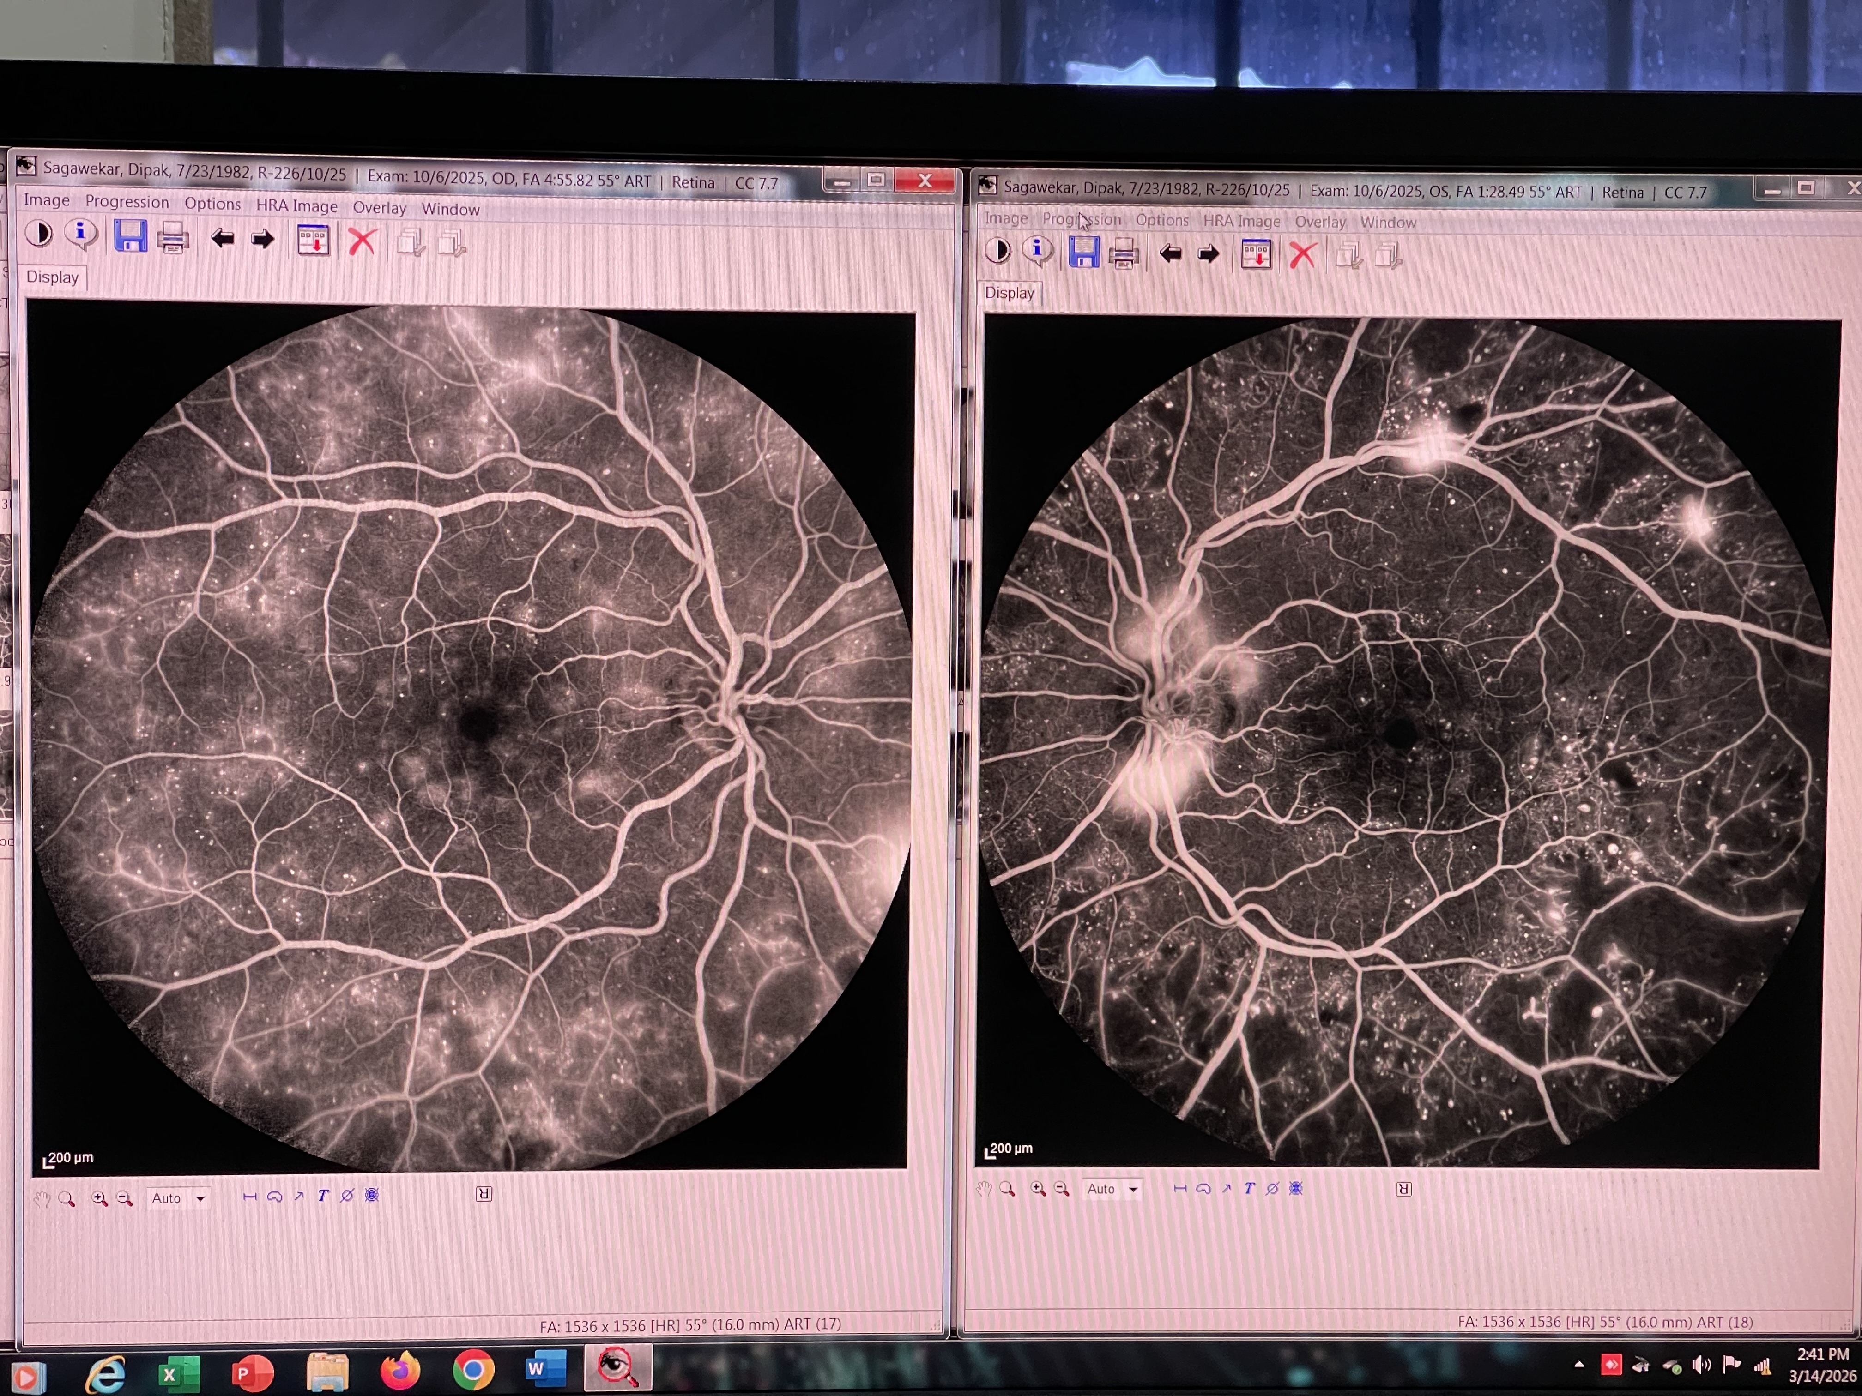
Task: Click contrast adjust icon in OS window
Action: click(x=997, y=250)
